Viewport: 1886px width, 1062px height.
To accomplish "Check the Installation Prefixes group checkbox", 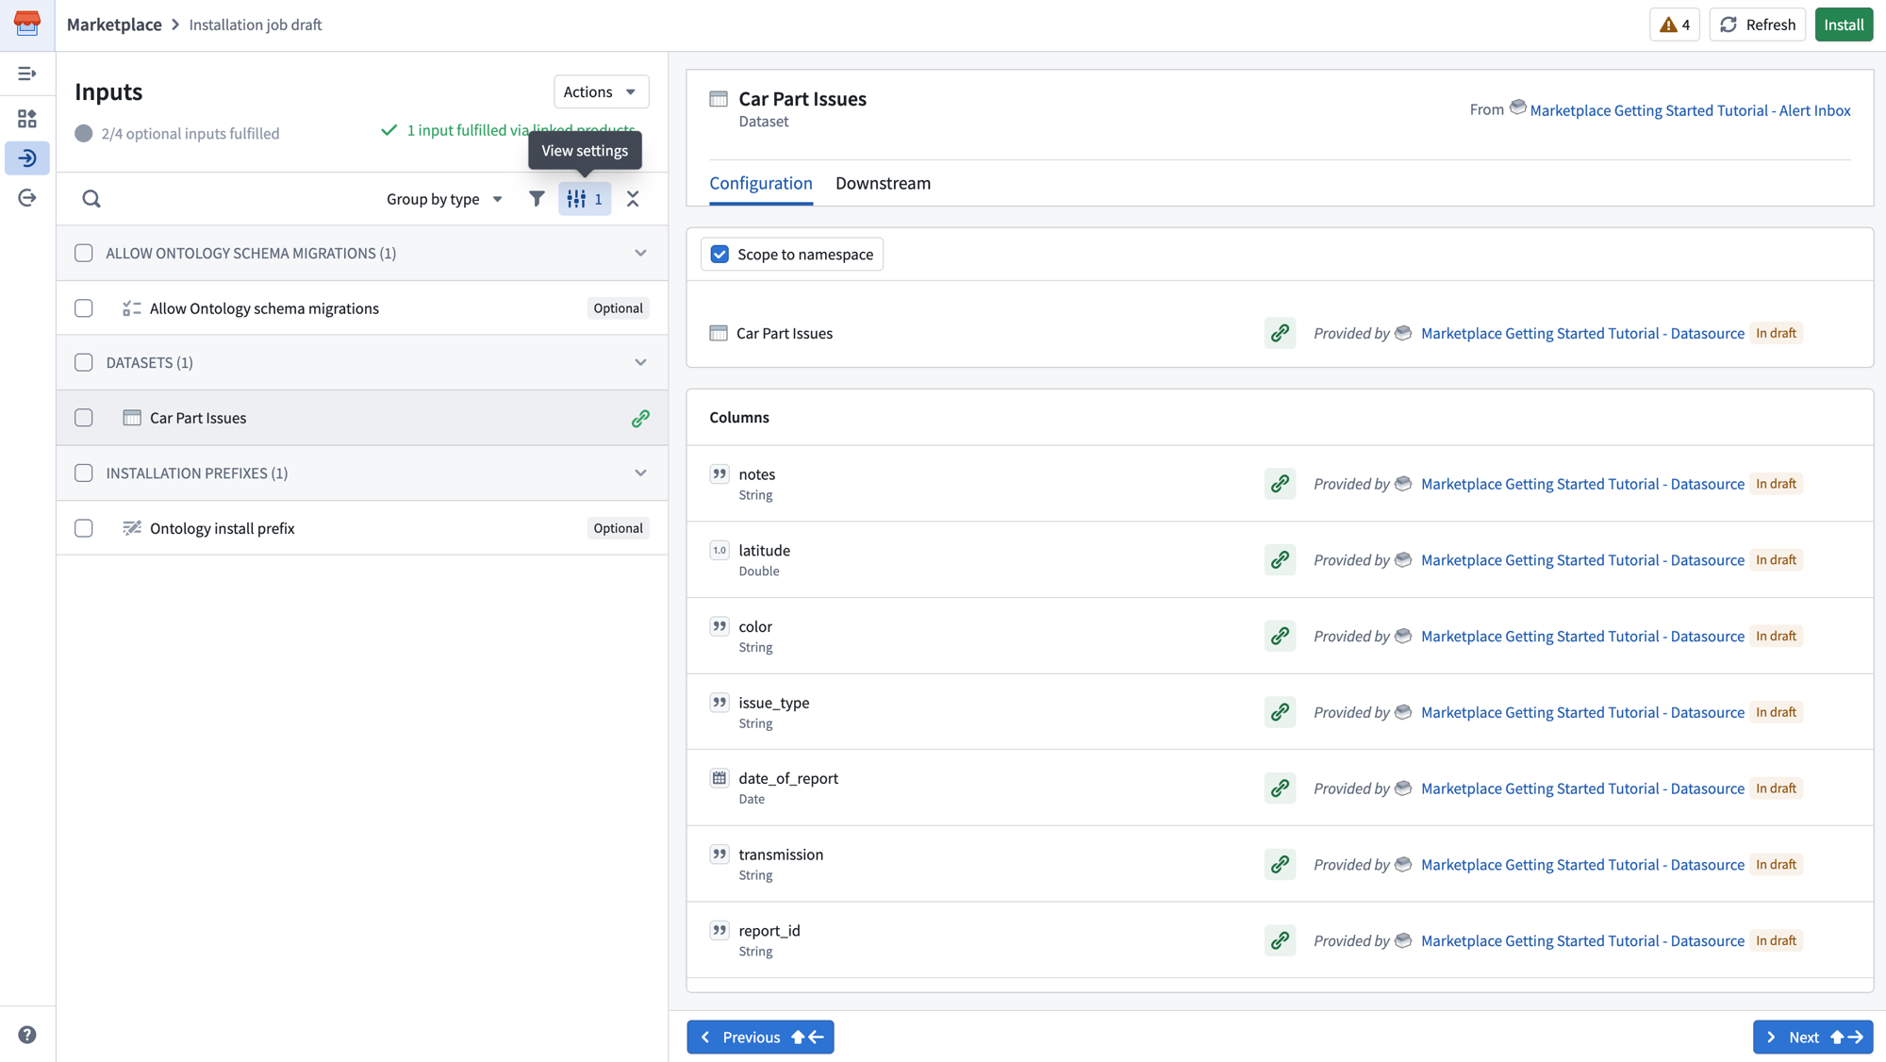I will click(x=84, y=473).
